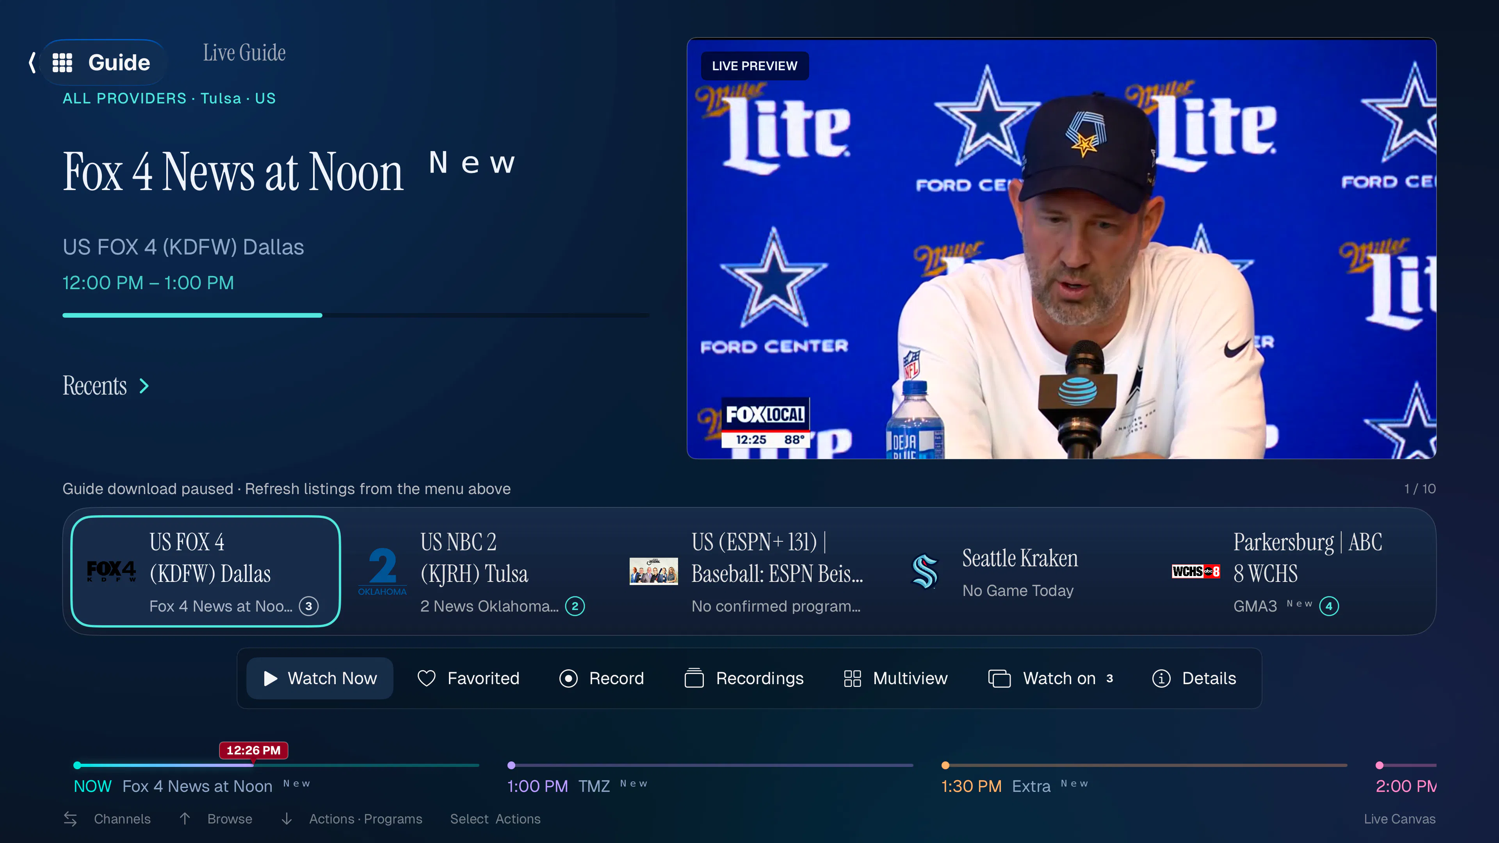Screen dimensions: 1499x843
Task: Click the Watch on screens icon
Action: pos(999,678)
